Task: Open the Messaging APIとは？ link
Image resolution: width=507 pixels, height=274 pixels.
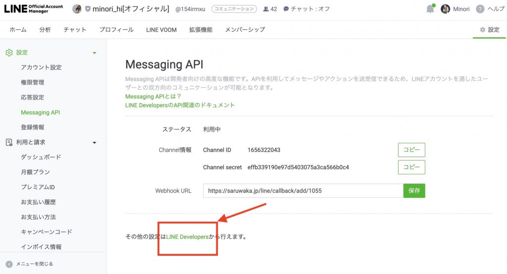Action: pyautogui.click(x=153, y=96)
